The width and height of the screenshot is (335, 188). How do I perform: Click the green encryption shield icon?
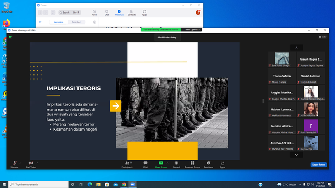click(10, 37)
